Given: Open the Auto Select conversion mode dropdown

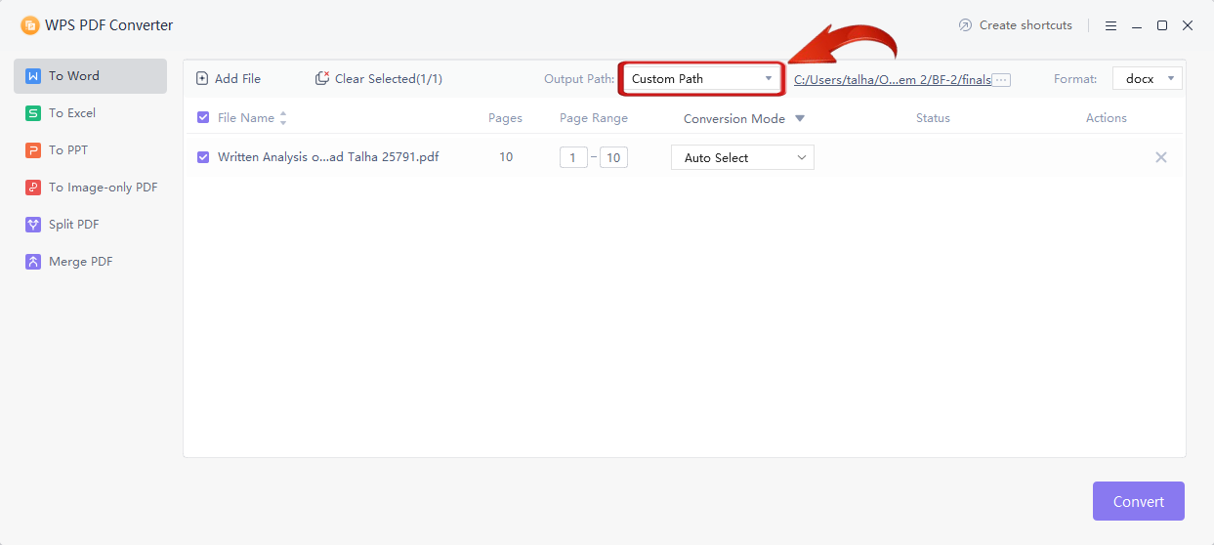Looking at the screenshot, I should 742,157.
